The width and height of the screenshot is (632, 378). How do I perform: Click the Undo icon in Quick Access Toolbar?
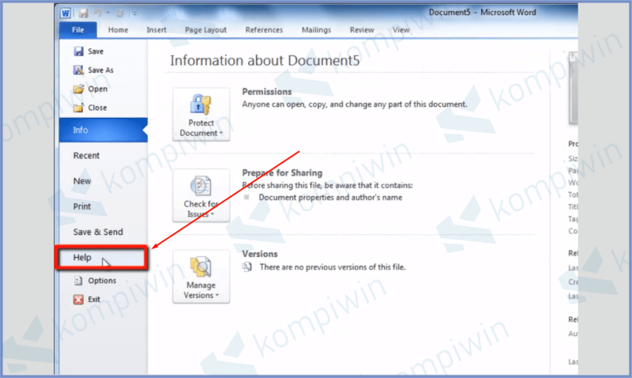[98, 13]
